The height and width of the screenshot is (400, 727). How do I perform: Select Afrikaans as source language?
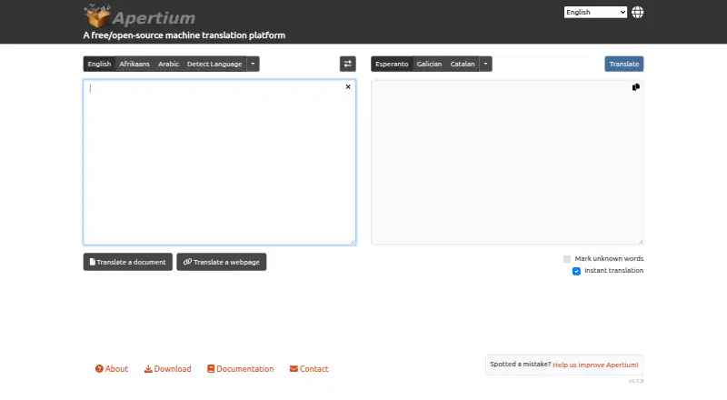pos(134,64)
